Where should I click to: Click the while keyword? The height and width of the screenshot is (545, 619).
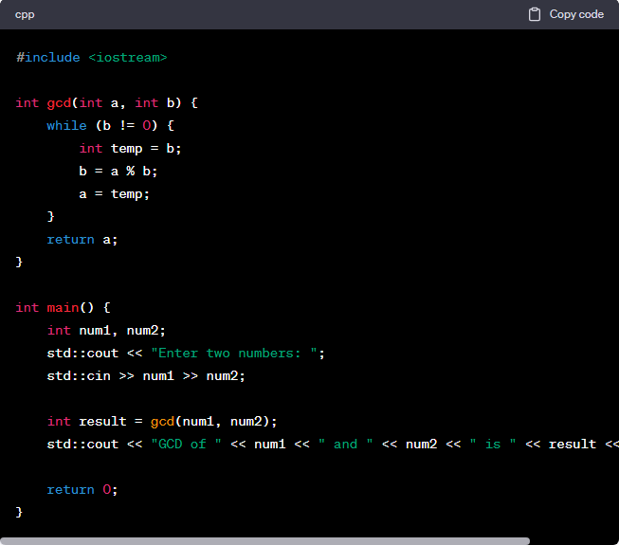[x=66, y=126]
